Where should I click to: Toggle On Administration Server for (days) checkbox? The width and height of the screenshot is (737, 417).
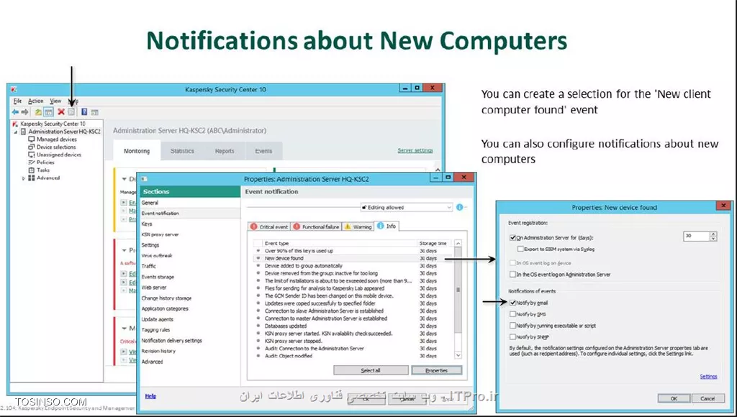click(512, 237)
